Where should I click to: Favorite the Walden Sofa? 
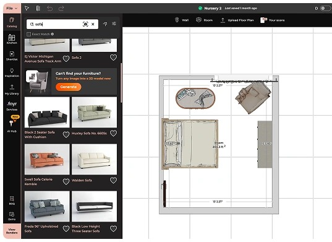pos(113,180)
